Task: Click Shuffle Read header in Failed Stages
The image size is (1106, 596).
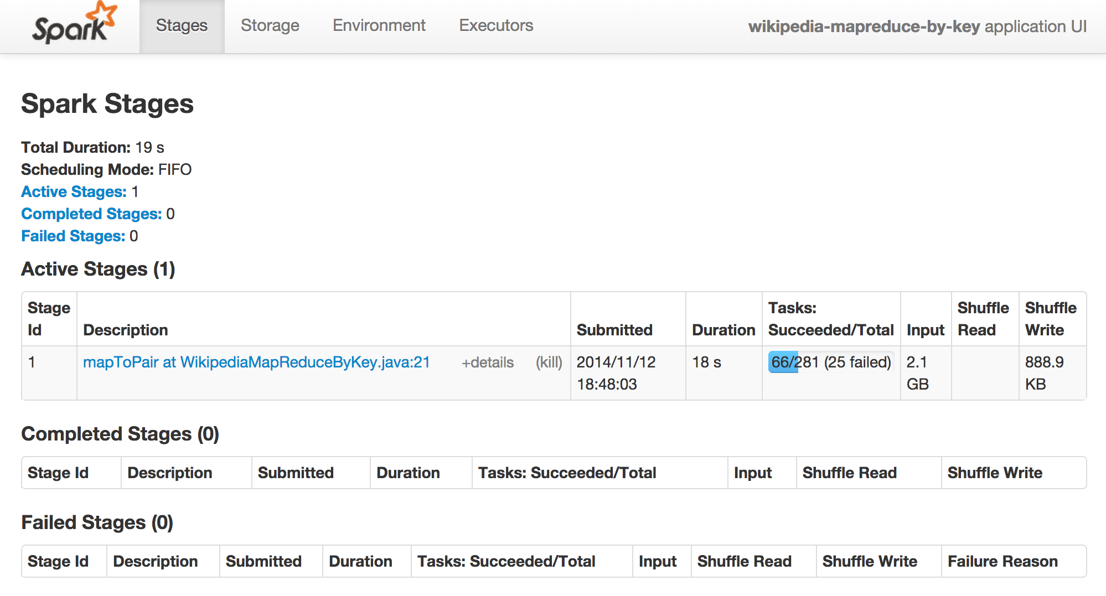Action: coord(744,561)
